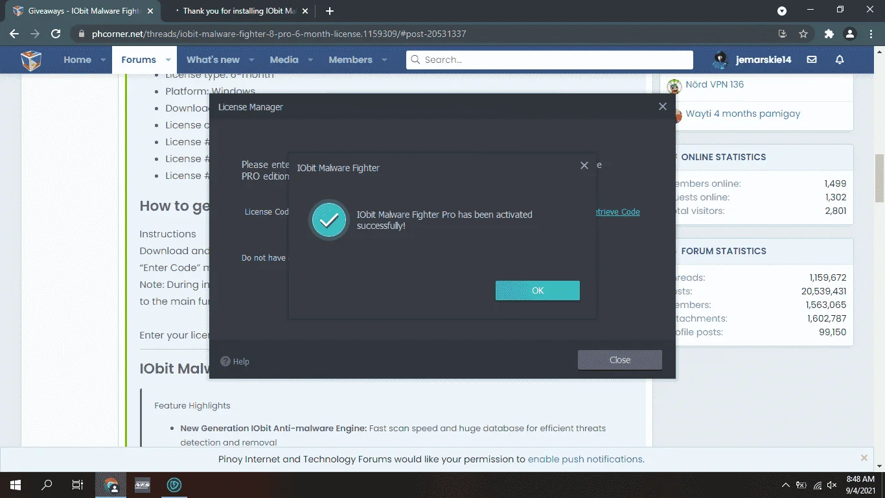Click the forum Search field
Screen dimensions: 885x498
(549, 60)
